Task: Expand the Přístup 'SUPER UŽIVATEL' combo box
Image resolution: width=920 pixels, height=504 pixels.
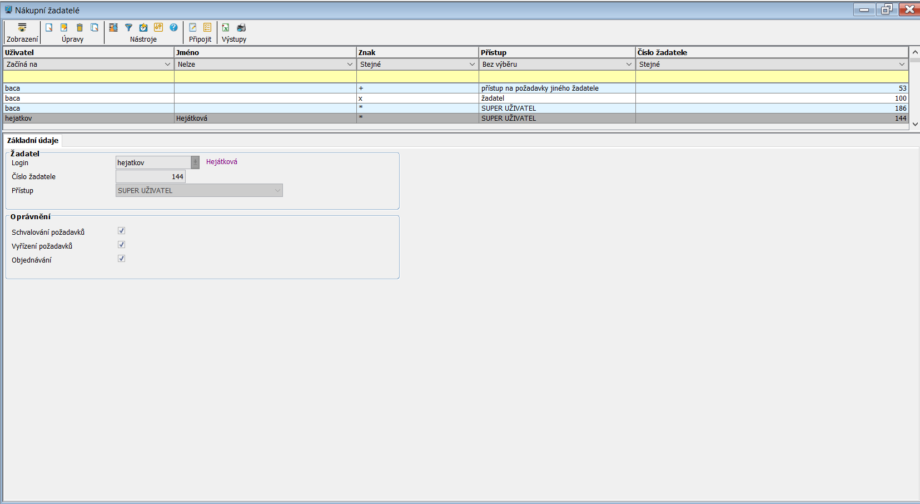Action: pos(277,191)
